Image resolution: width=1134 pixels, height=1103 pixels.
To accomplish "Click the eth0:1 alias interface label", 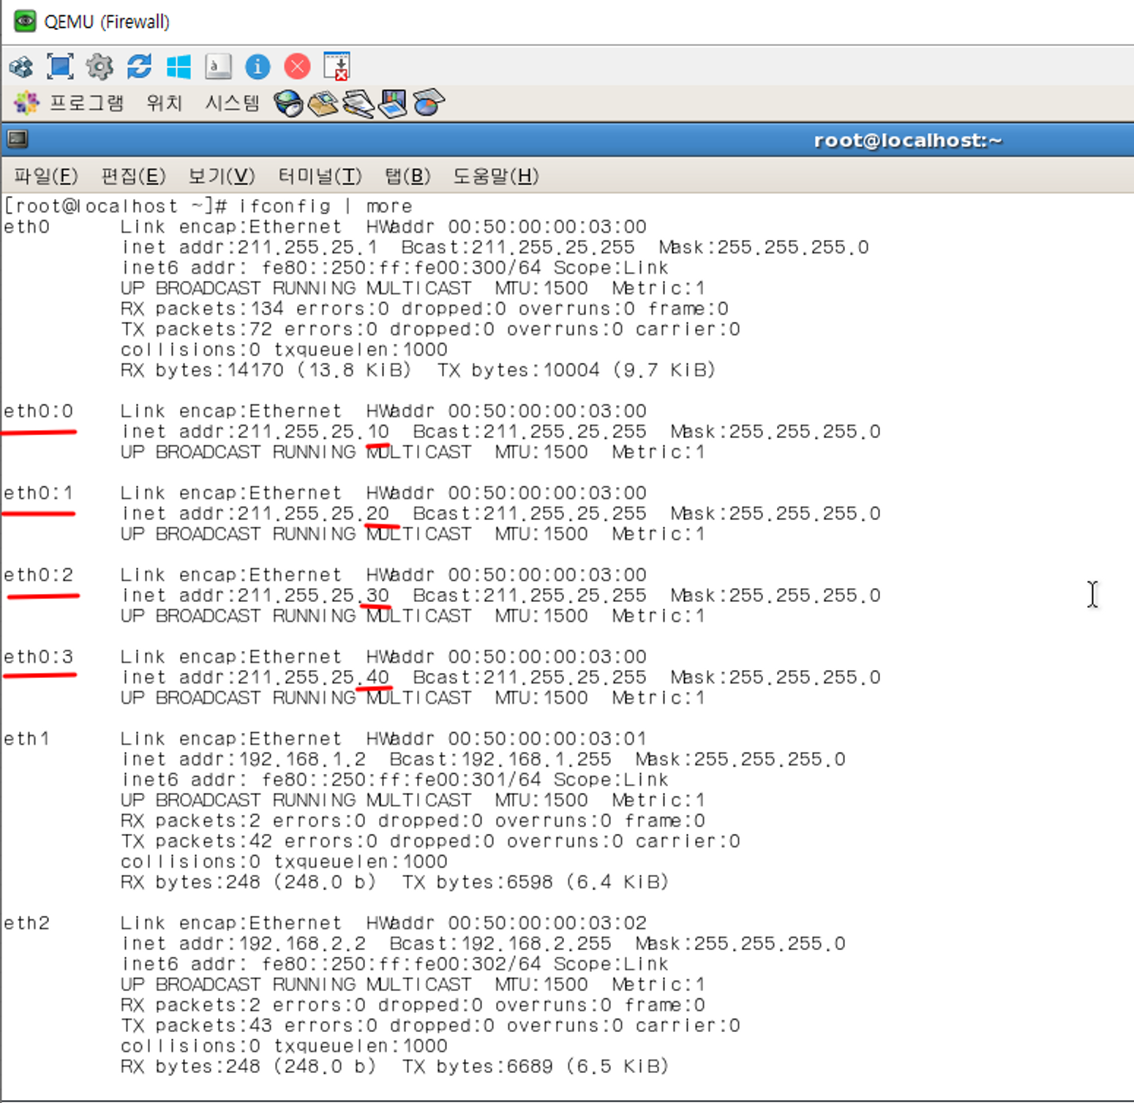I will coord(39,493).
